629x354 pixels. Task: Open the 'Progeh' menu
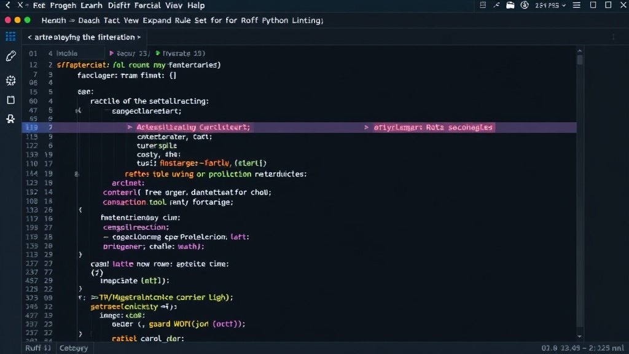pos(63,6)
